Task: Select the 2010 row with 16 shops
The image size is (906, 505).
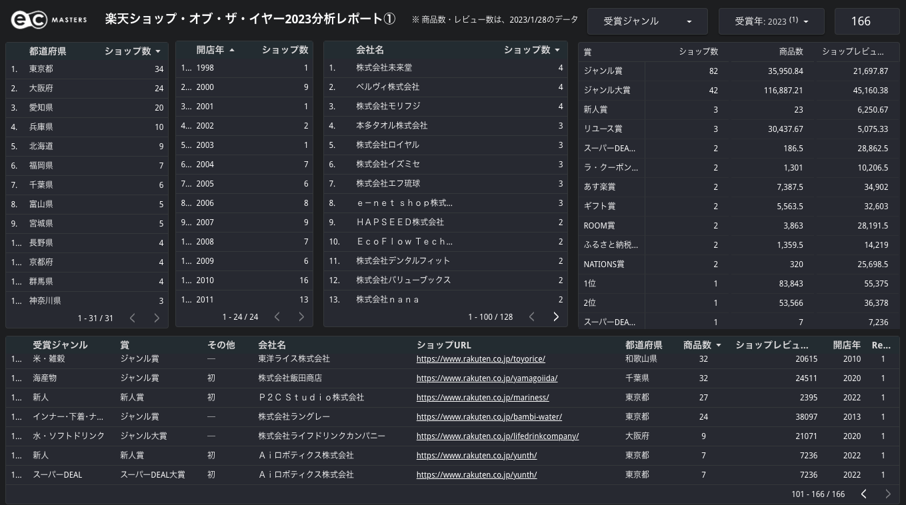Action: pos(245,280)
